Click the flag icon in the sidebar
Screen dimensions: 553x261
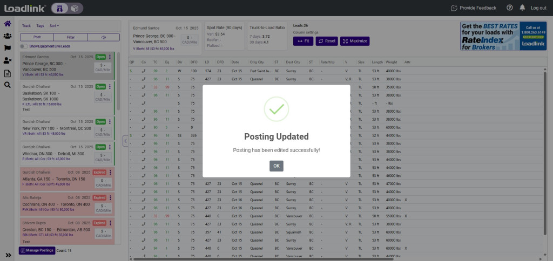[x=8, y=48]
